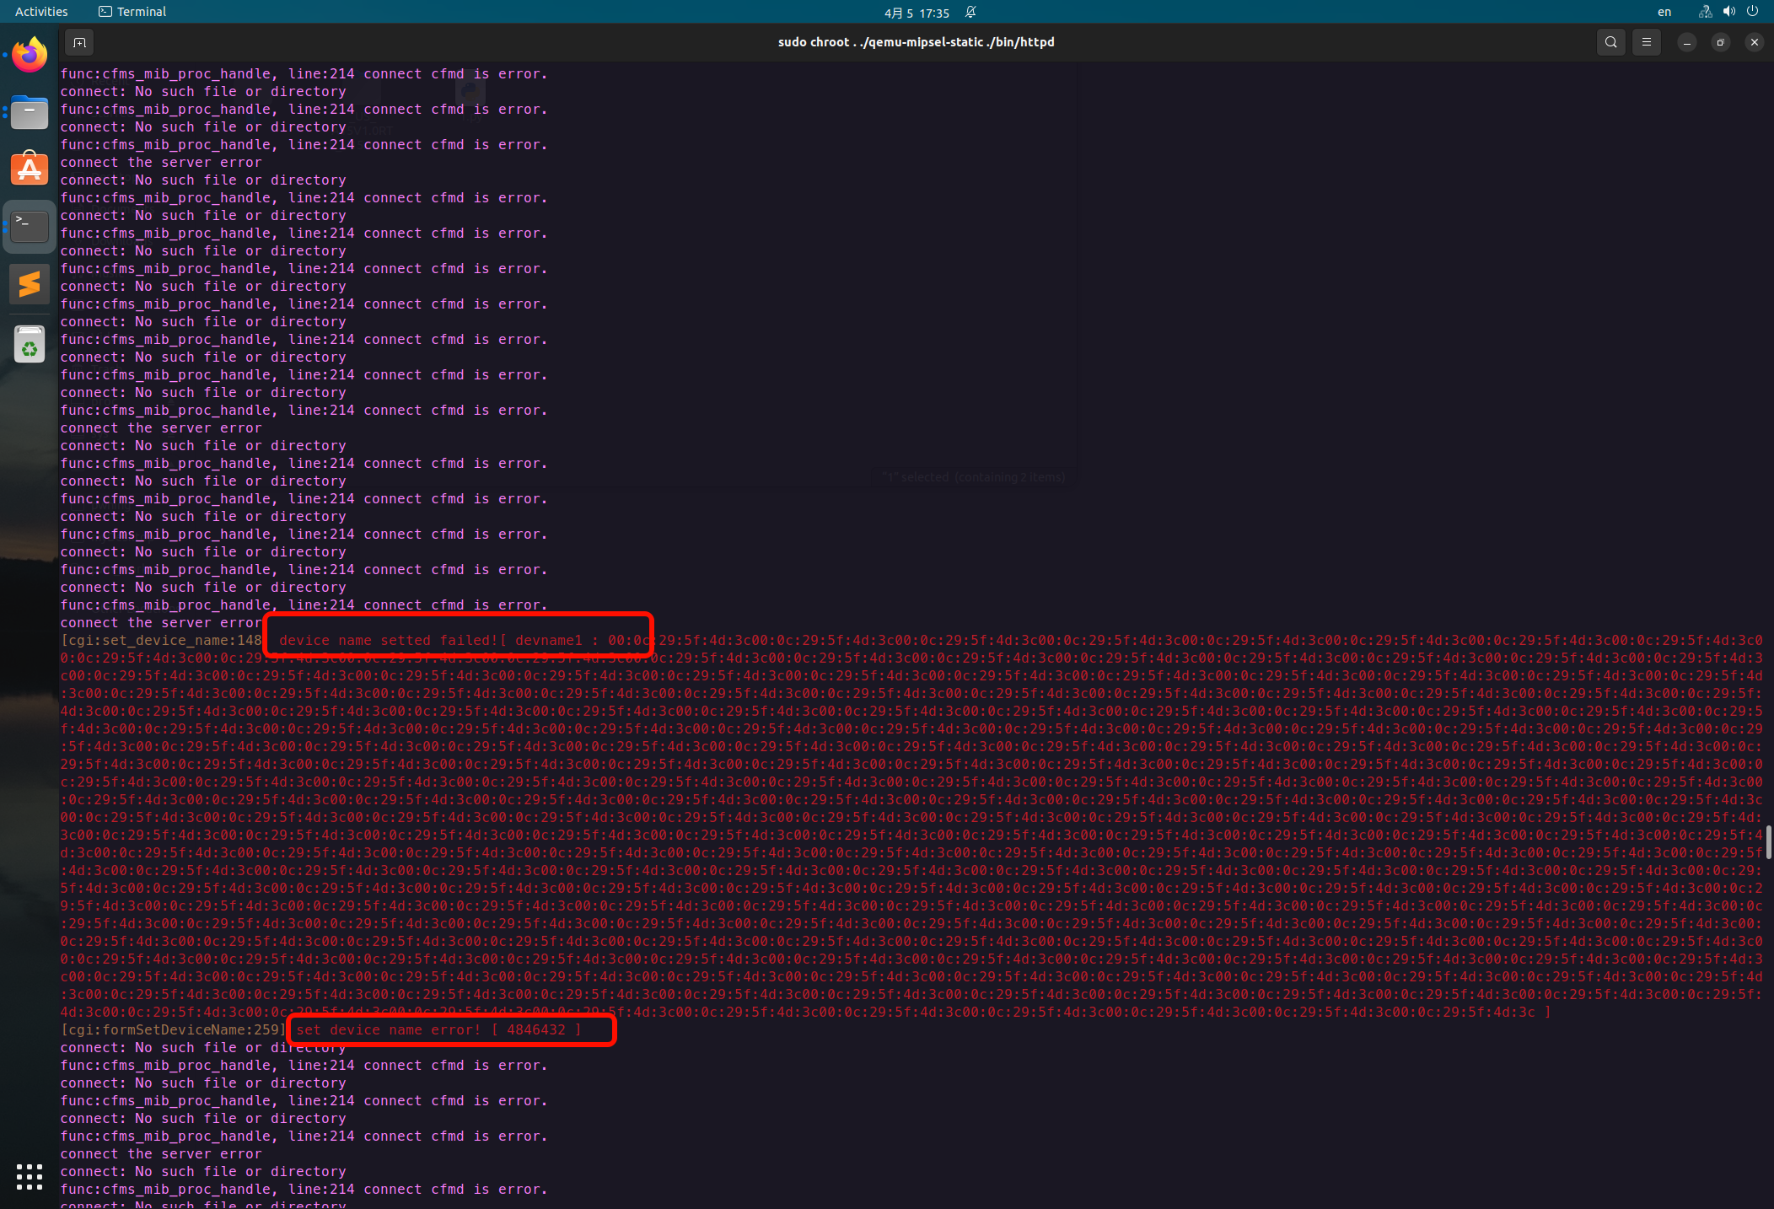Show the applications grid
The width and height of the screenshot is (1774, 1209).
click(x=30, y=1176)
